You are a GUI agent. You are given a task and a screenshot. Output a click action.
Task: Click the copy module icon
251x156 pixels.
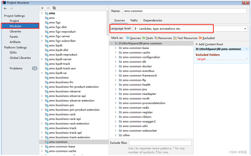pos(54,8)
